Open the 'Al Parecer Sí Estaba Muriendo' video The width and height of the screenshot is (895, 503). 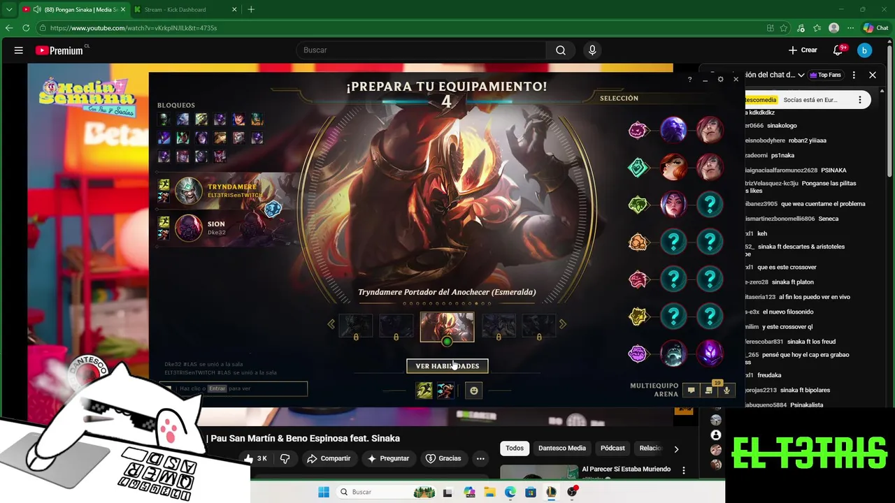(x=626, y=469)
